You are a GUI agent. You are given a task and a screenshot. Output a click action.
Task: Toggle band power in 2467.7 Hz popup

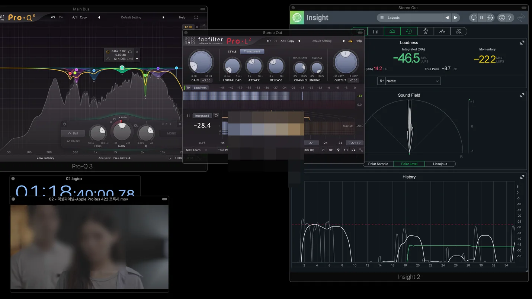[x=108, y=52]
